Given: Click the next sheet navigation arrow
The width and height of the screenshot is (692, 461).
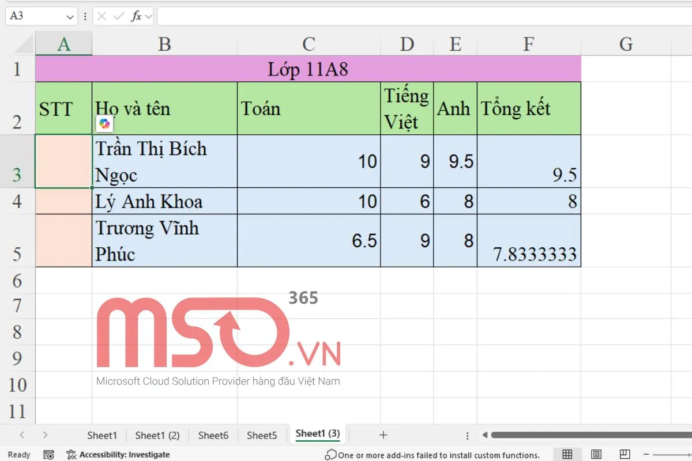Looking at the screenshot, I should (x=46, y=435).
